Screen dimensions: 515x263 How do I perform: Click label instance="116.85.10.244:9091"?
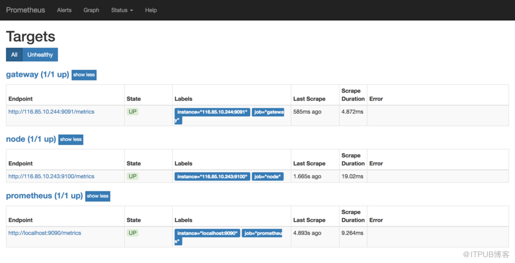click(212, 112)
